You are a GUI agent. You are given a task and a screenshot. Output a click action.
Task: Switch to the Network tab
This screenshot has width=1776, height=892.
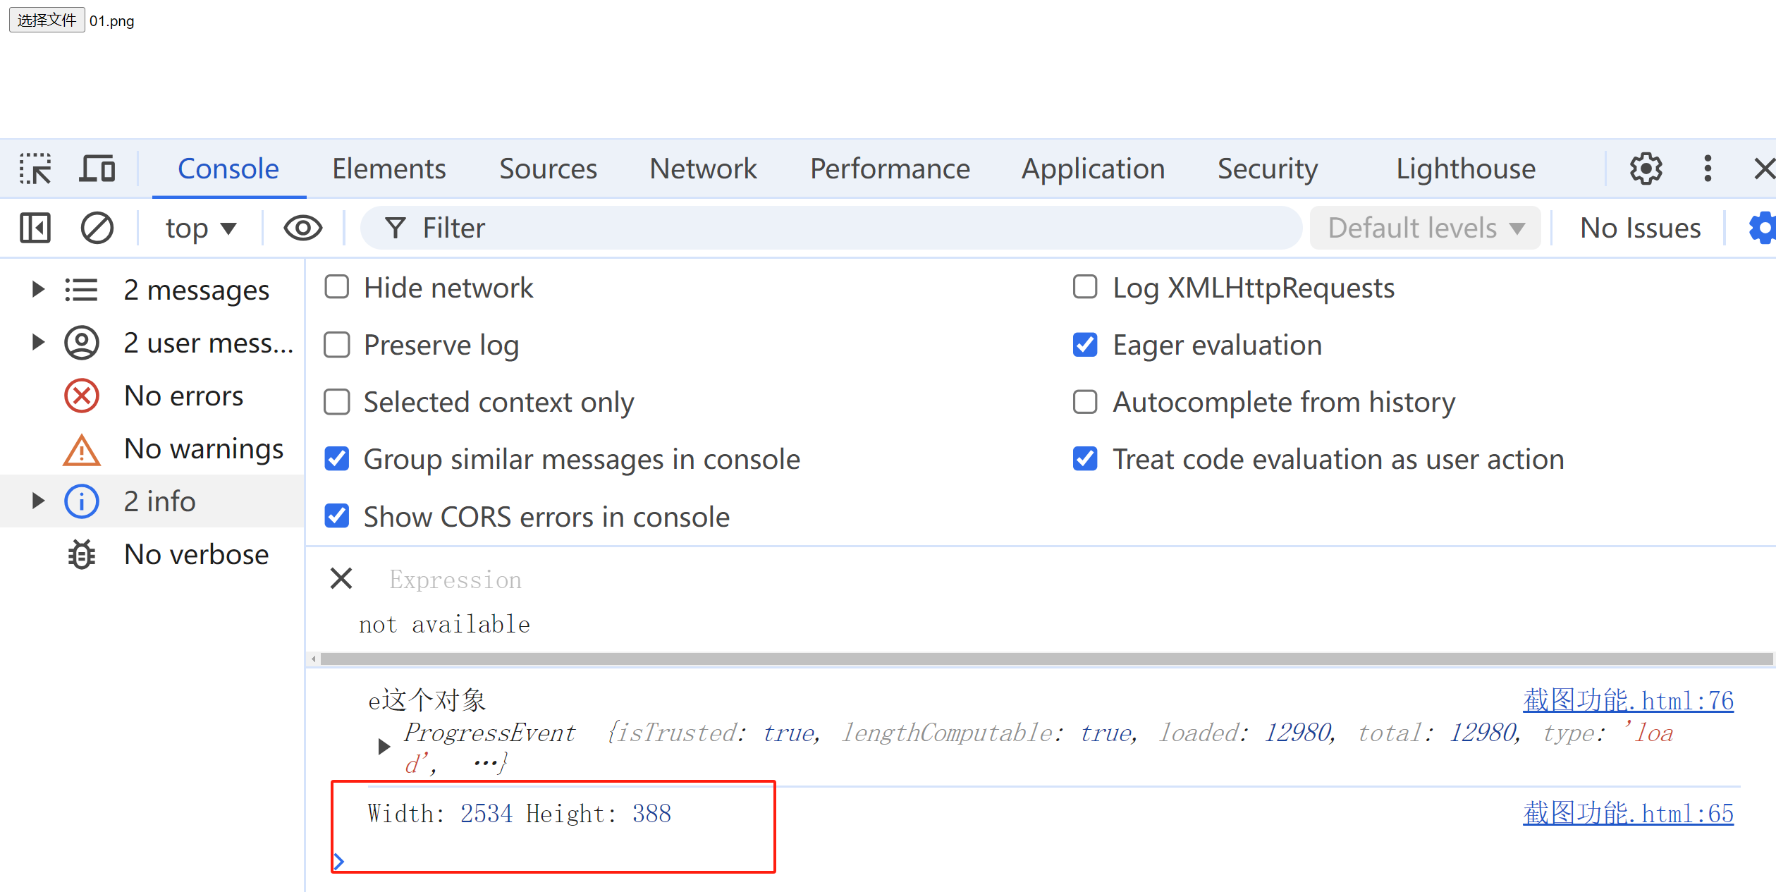click(x=702, y=169)
